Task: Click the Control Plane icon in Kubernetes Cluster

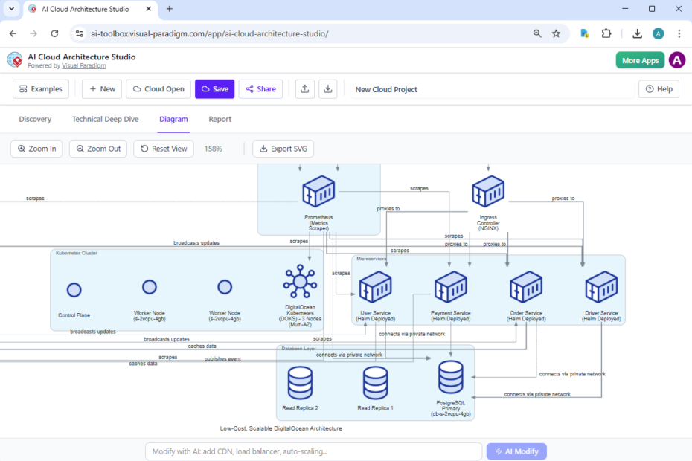Action: point(74,289)
